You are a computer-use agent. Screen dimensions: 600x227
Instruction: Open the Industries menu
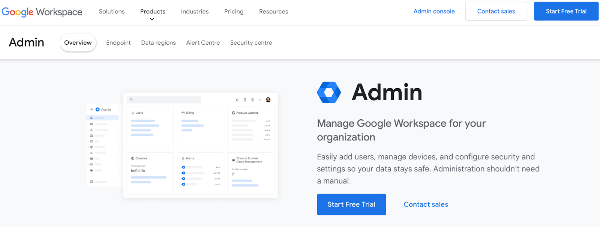tap(195, 12)
